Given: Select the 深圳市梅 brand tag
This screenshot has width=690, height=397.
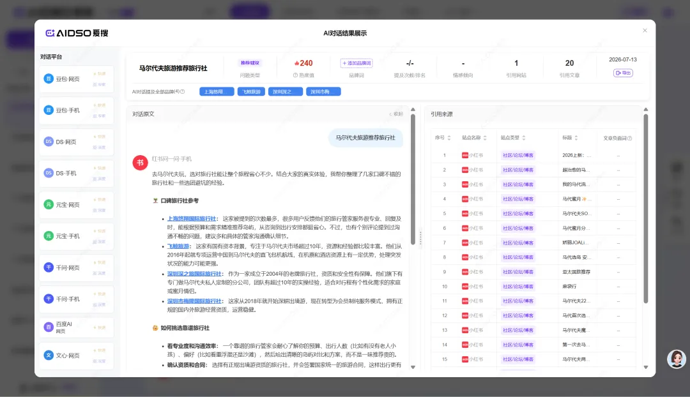Looking at the screenshot, I should coord(323,91).
